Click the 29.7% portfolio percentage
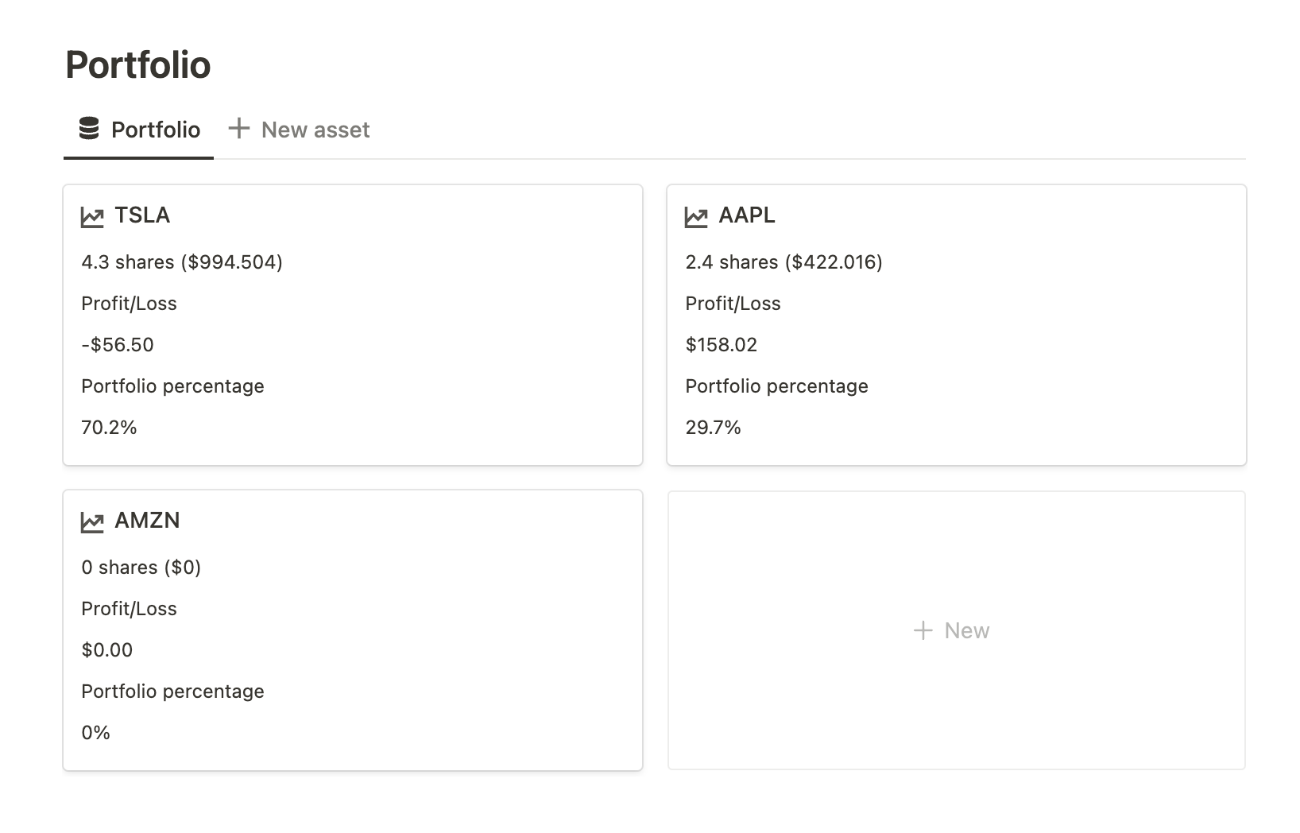Image resolution: width=1300 pixels, height=833 pixels. coord(714,428)
